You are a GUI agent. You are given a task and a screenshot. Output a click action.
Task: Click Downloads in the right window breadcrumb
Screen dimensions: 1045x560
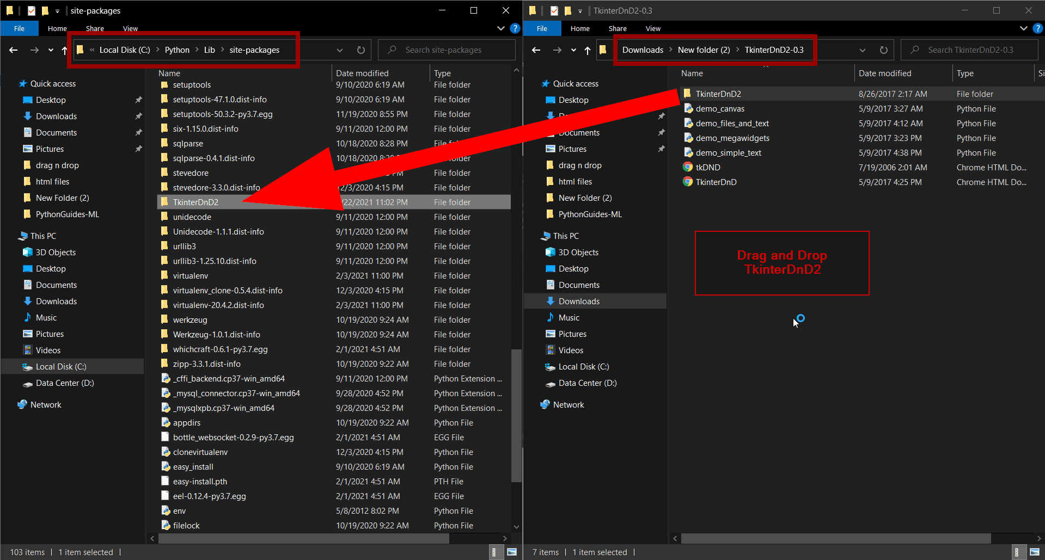pyautogui.click(x=643, y=50)
